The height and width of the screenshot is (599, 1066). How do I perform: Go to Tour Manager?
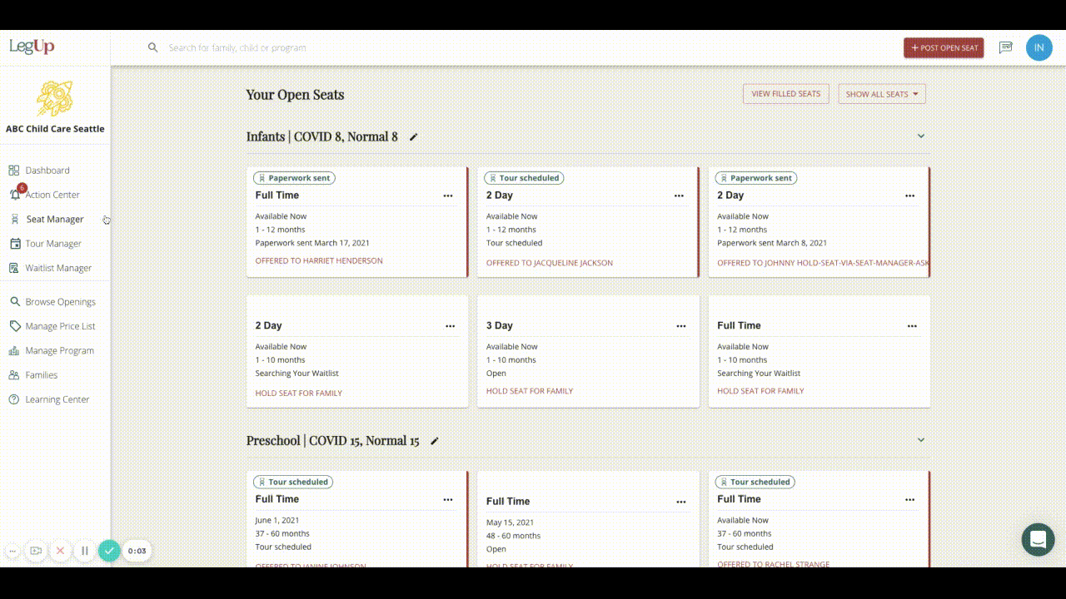click(53, 244)
